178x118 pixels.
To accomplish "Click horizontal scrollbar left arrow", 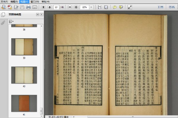I will coord(74,117).
